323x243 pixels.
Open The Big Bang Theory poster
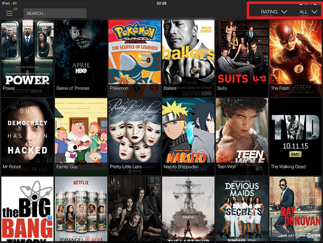pyautogui.click(x=27, y=209)
